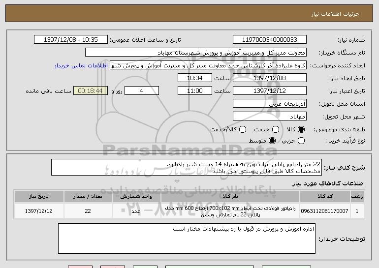Select the کالا/خدمت radio button
This screenshot has width=379, height=268.
[x=243, y=129]
